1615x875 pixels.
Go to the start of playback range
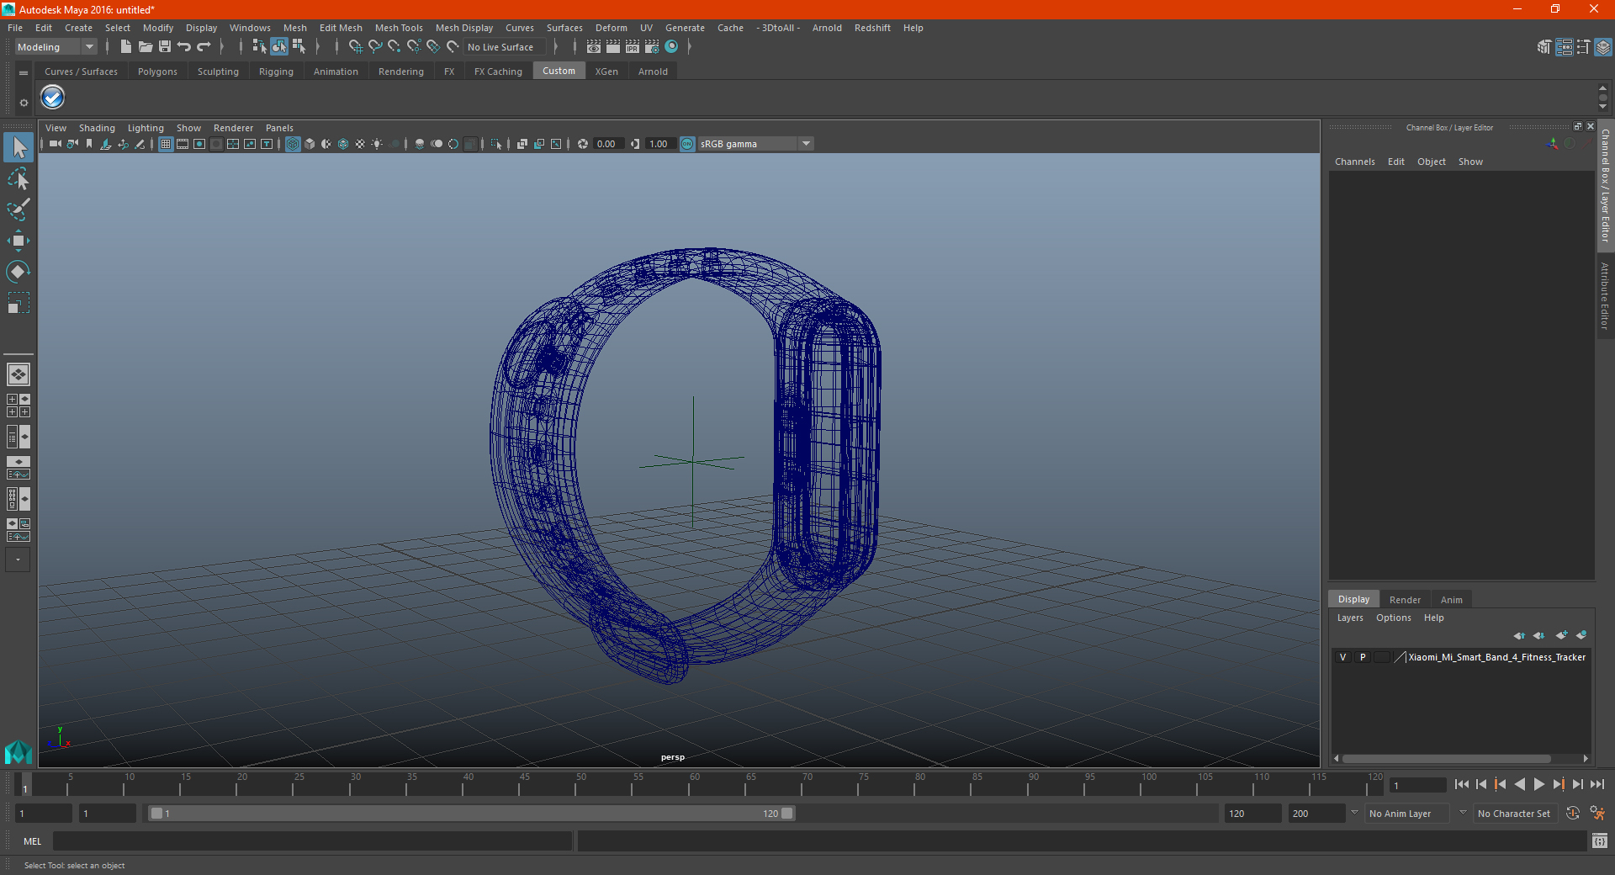(1462, 784)
